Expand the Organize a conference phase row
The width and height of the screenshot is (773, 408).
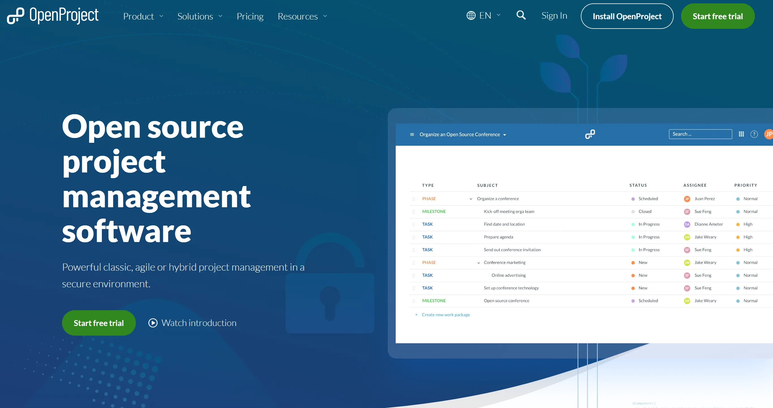(471, 199)
